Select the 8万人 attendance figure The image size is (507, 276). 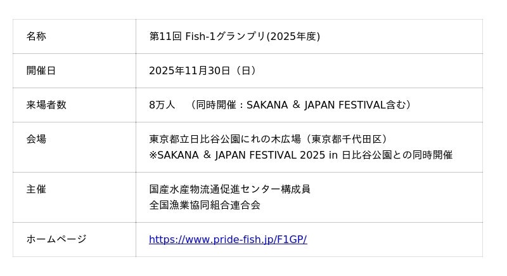162,105
